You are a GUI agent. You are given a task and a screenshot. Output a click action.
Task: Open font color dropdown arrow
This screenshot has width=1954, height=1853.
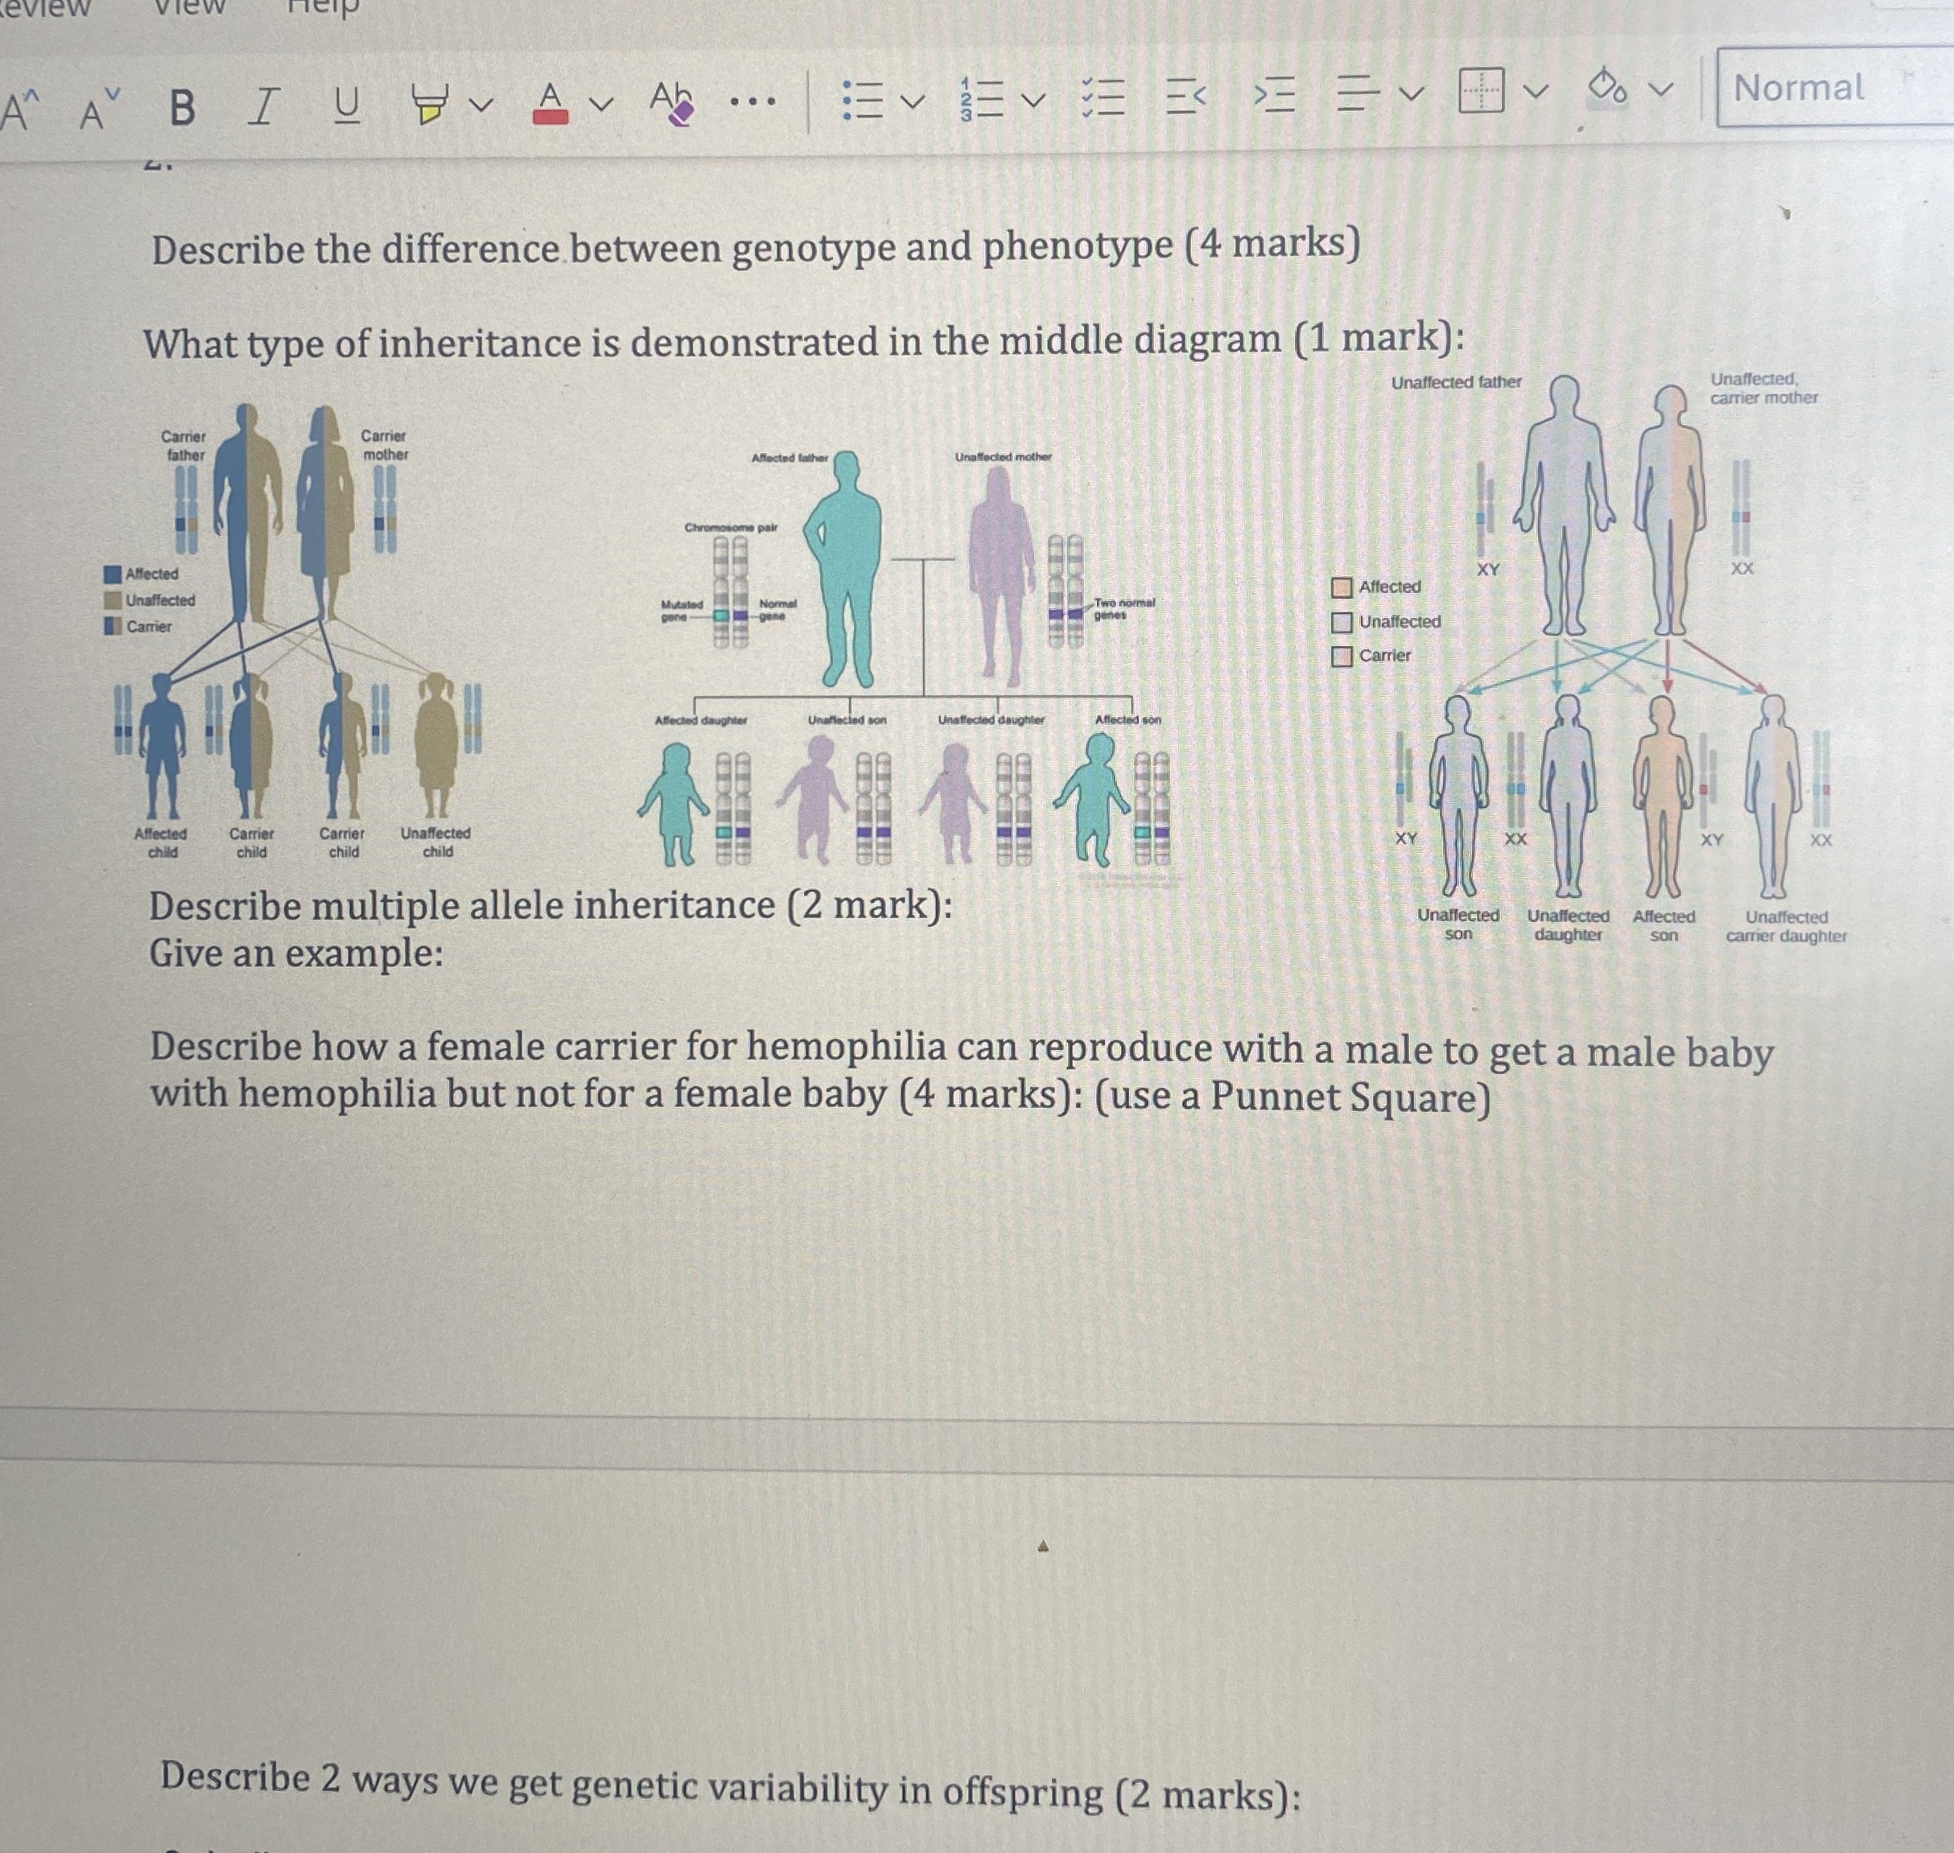[x=600, y=103]
